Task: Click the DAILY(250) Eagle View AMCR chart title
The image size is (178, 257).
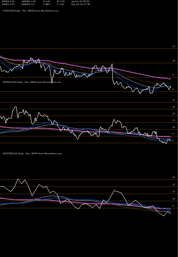Action: coord(31,11)
